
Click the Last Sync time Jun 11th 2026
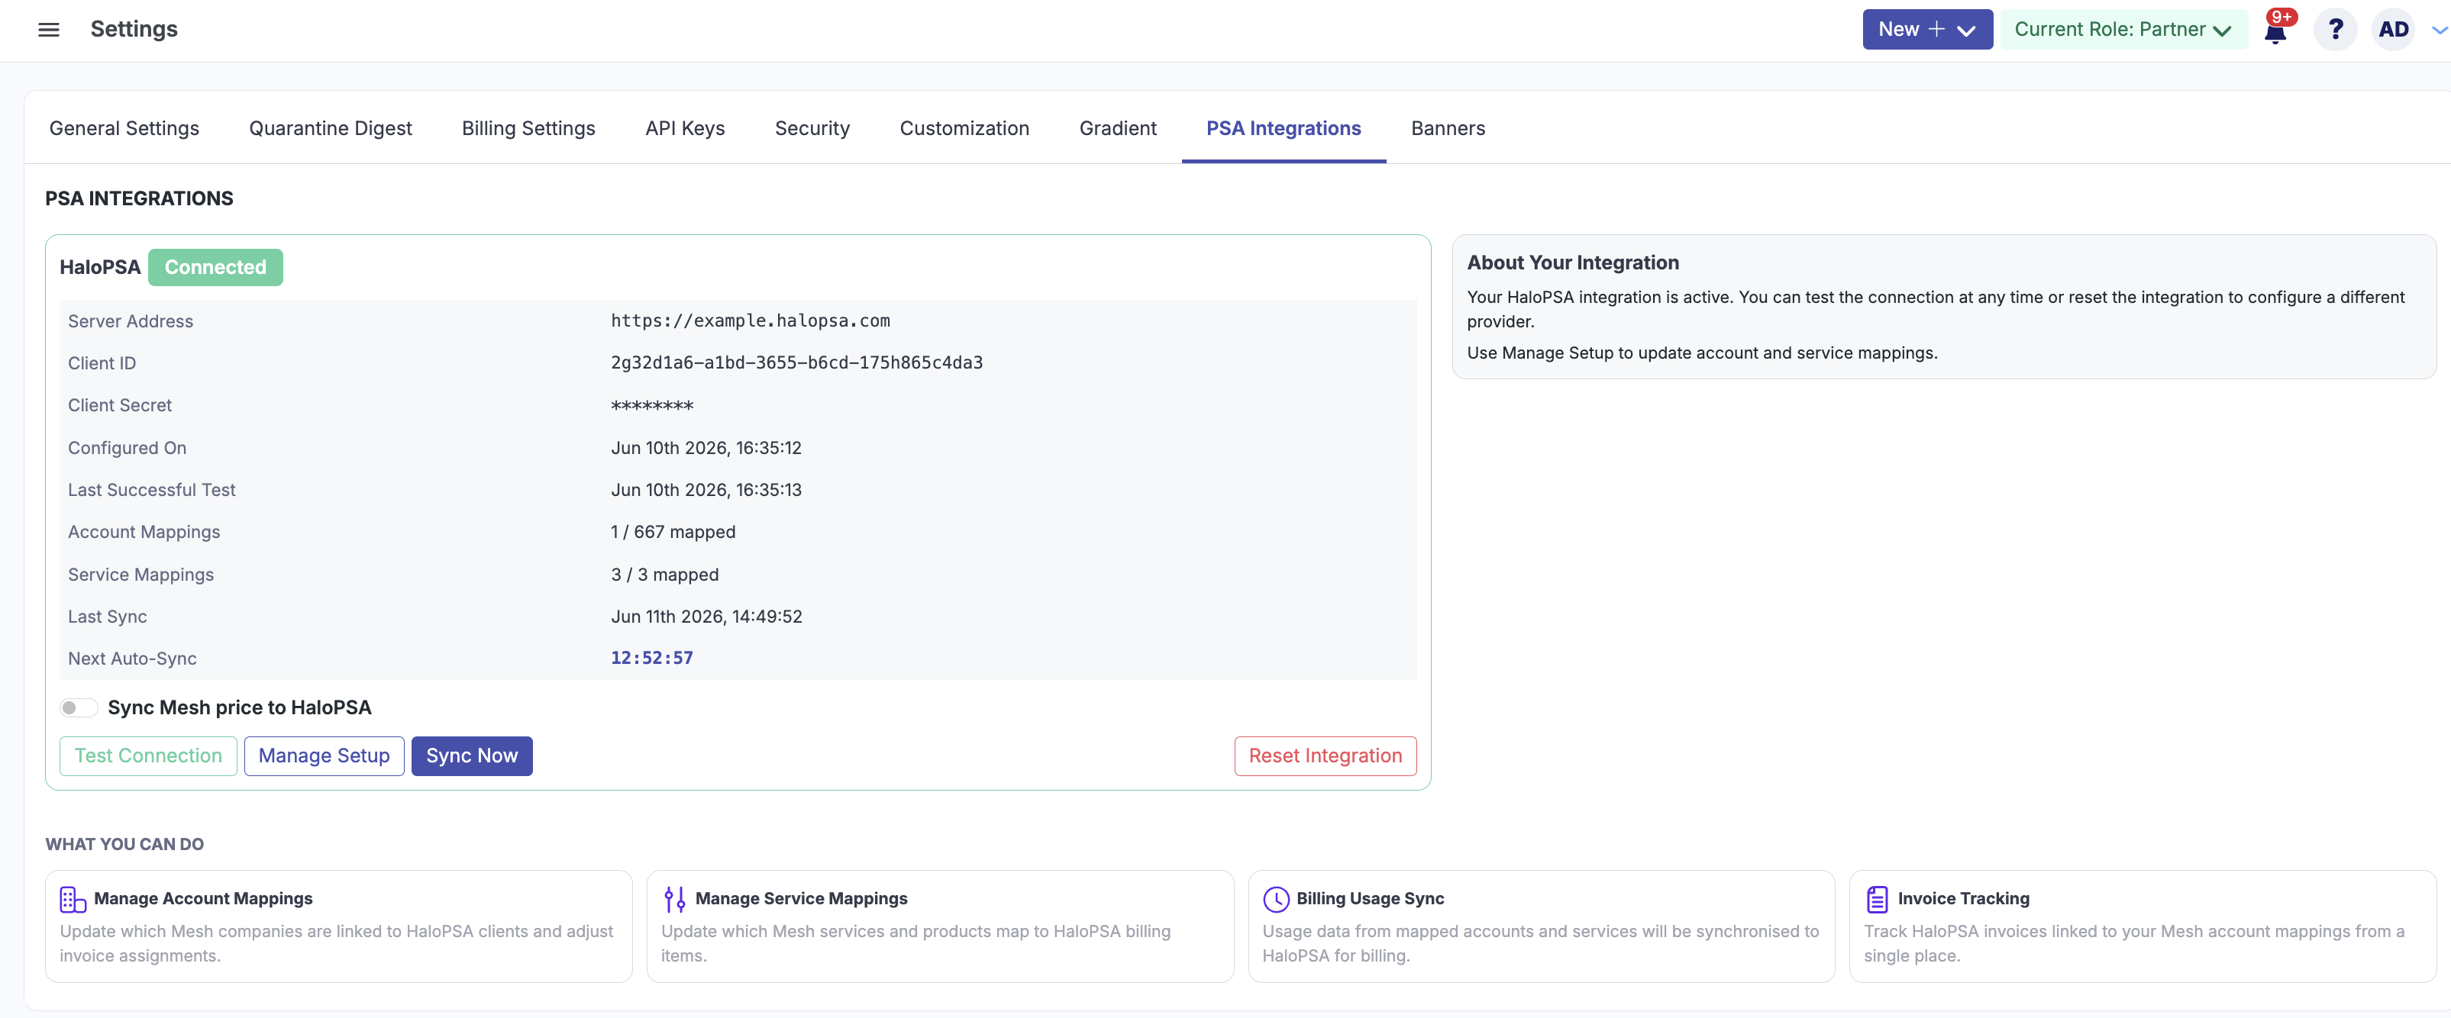[x=706, y=617]
